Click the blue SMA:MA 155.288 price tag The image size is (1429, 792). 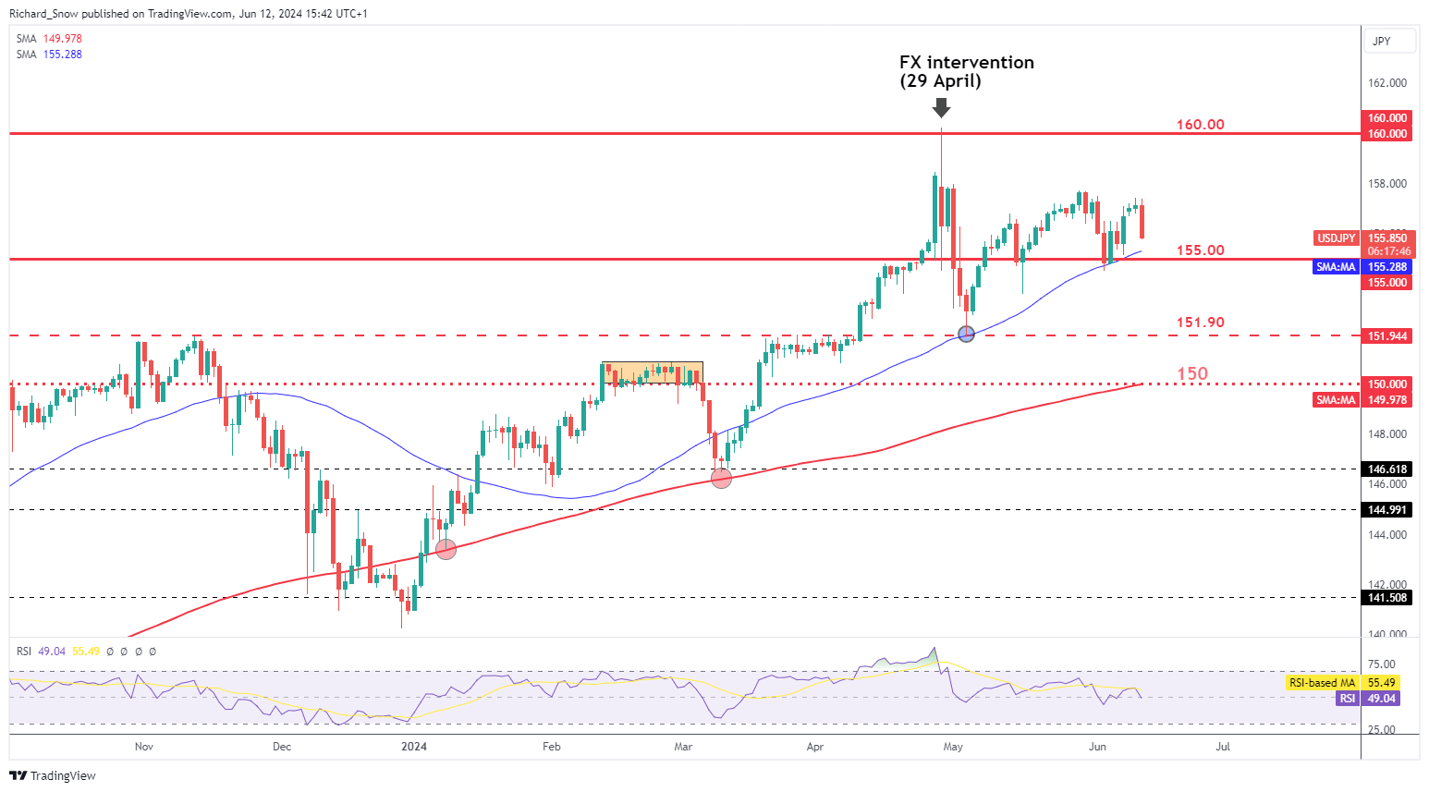click(1363, 267)
